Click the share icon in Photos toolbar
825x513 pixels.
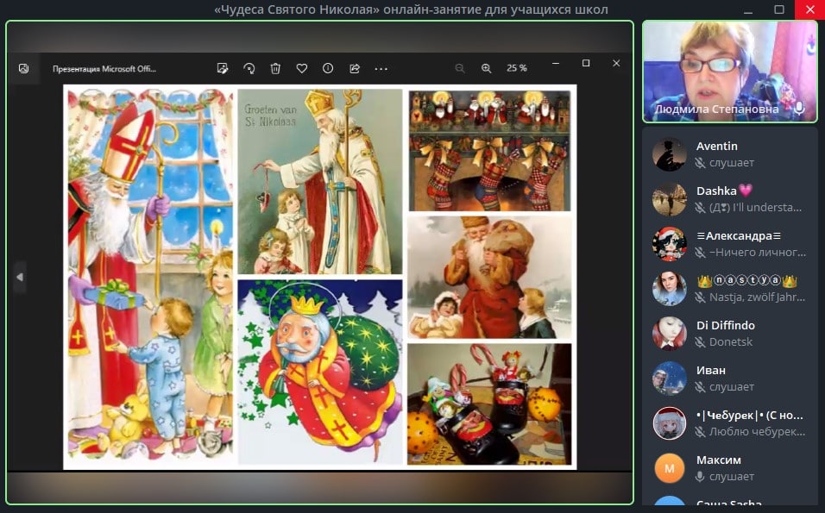tap(355, 68)
